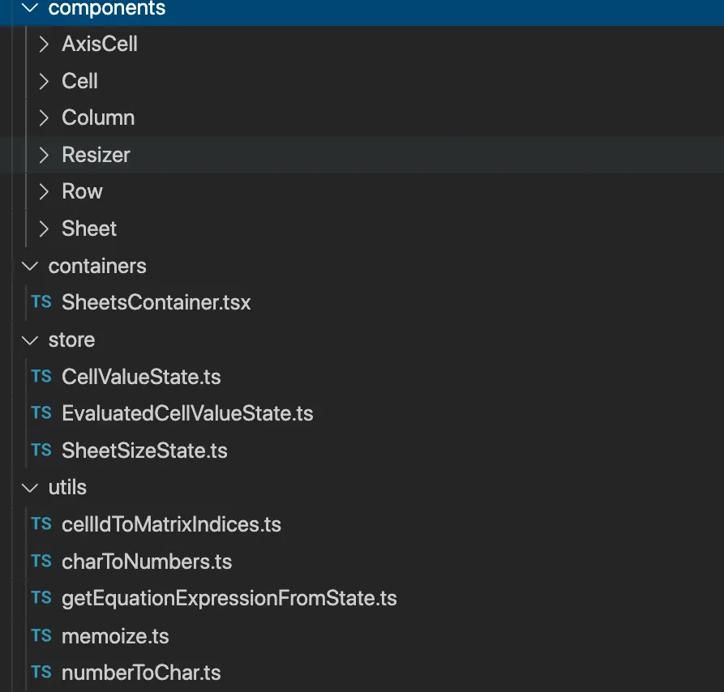Open the SheetsContainer.tsx file

point(156,302)
